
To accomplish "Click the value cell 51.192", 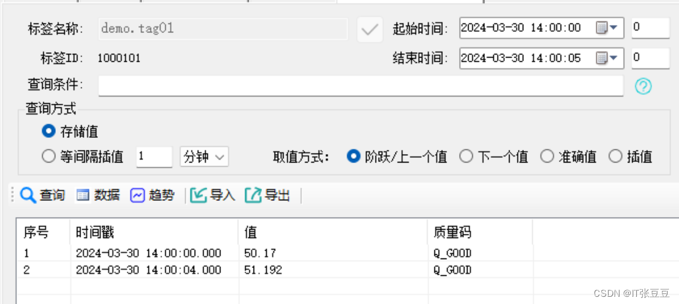I will pyautogui.click(x=263, y=271).
